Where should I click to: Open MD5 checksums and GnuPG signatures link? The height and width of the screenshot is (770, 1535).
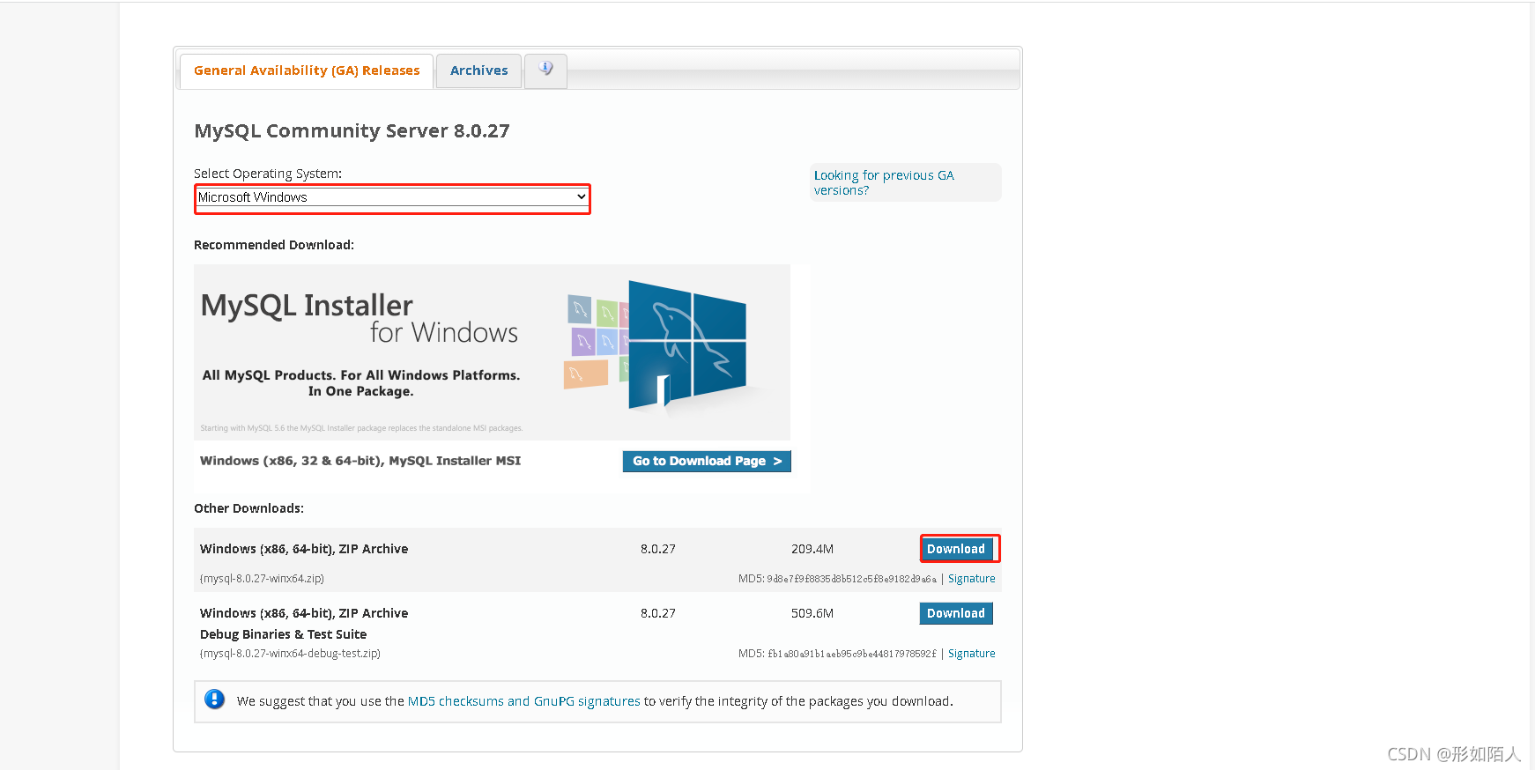coord(524,701)
